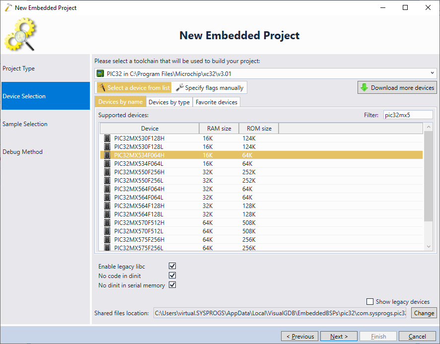This screenshot has height=344, width=440.
Task: Click the gears and magnifier wizard logo
Action: coord(20,35)
